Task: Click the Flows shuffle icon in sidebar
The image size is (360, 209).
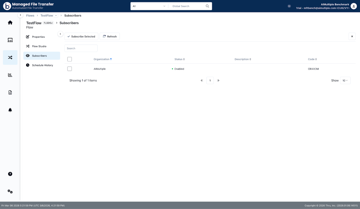Action: coord(10,58)
